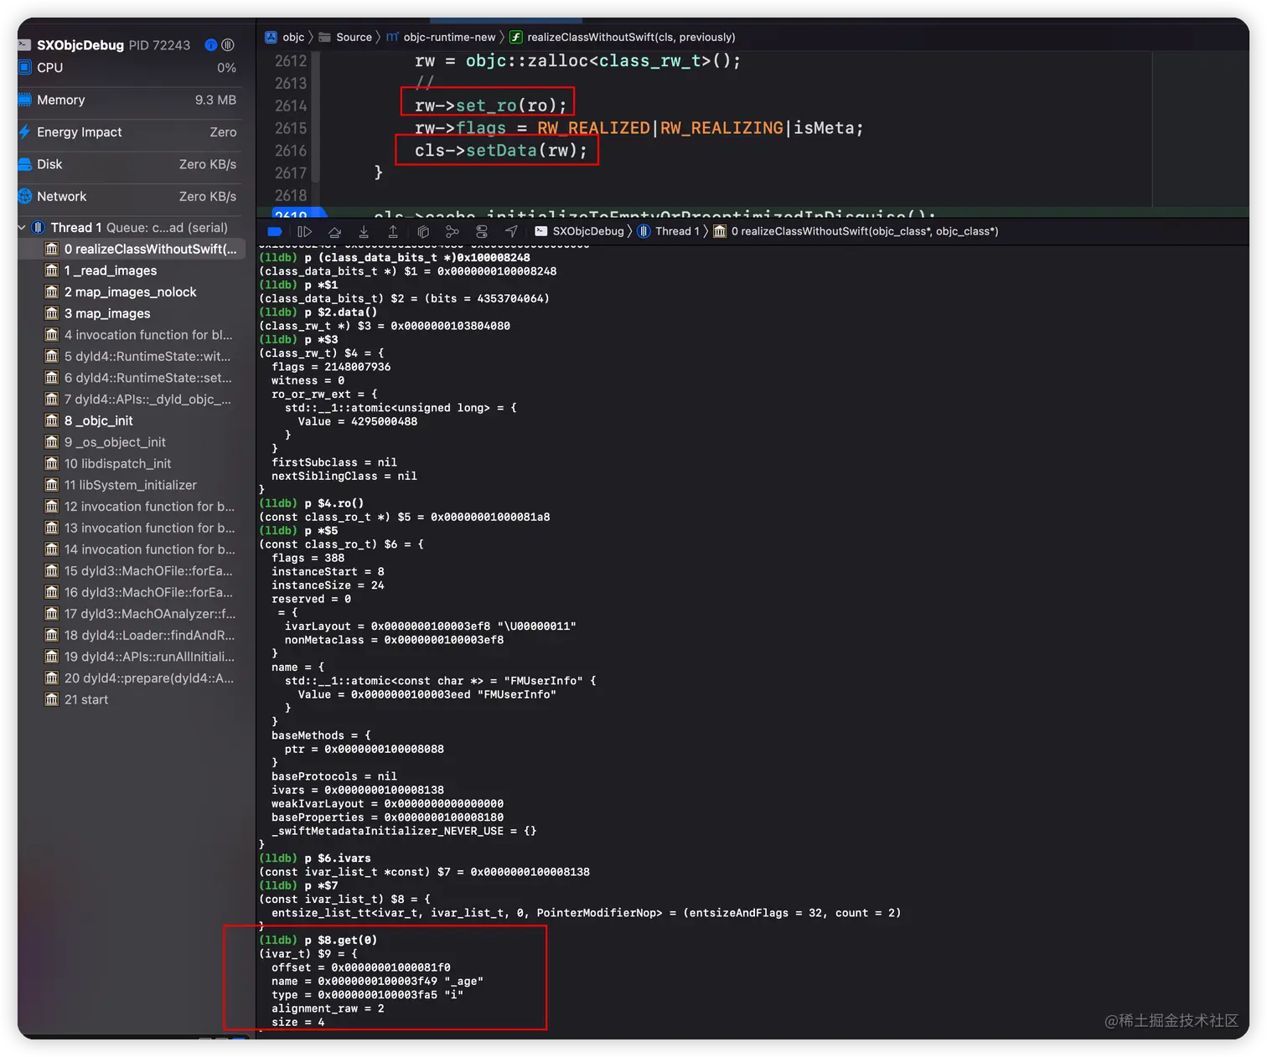Click console text 'flags = 2148007936'
This screenshot has height=1057, width=1267.
pyautogui.click(x=331, y=367)
